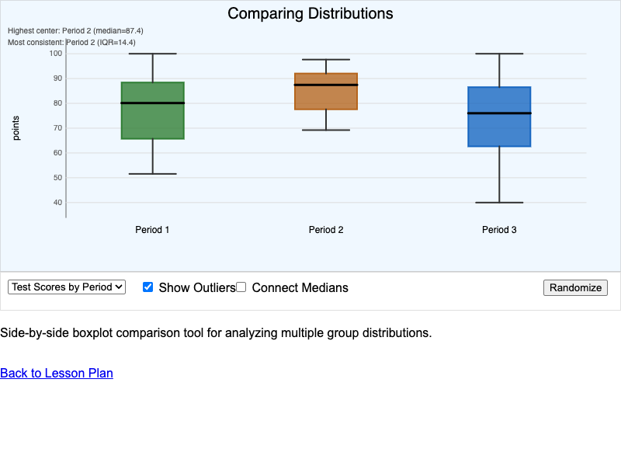The image size is (621, 466).
Task: Enable the Connect Medians checkbox
Action: (241, 287)
